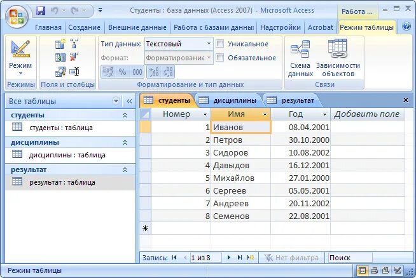Click the Undo arrow in quick access toolbar
The height and width of the screenshot is (278, 416).
pos(55,11)
